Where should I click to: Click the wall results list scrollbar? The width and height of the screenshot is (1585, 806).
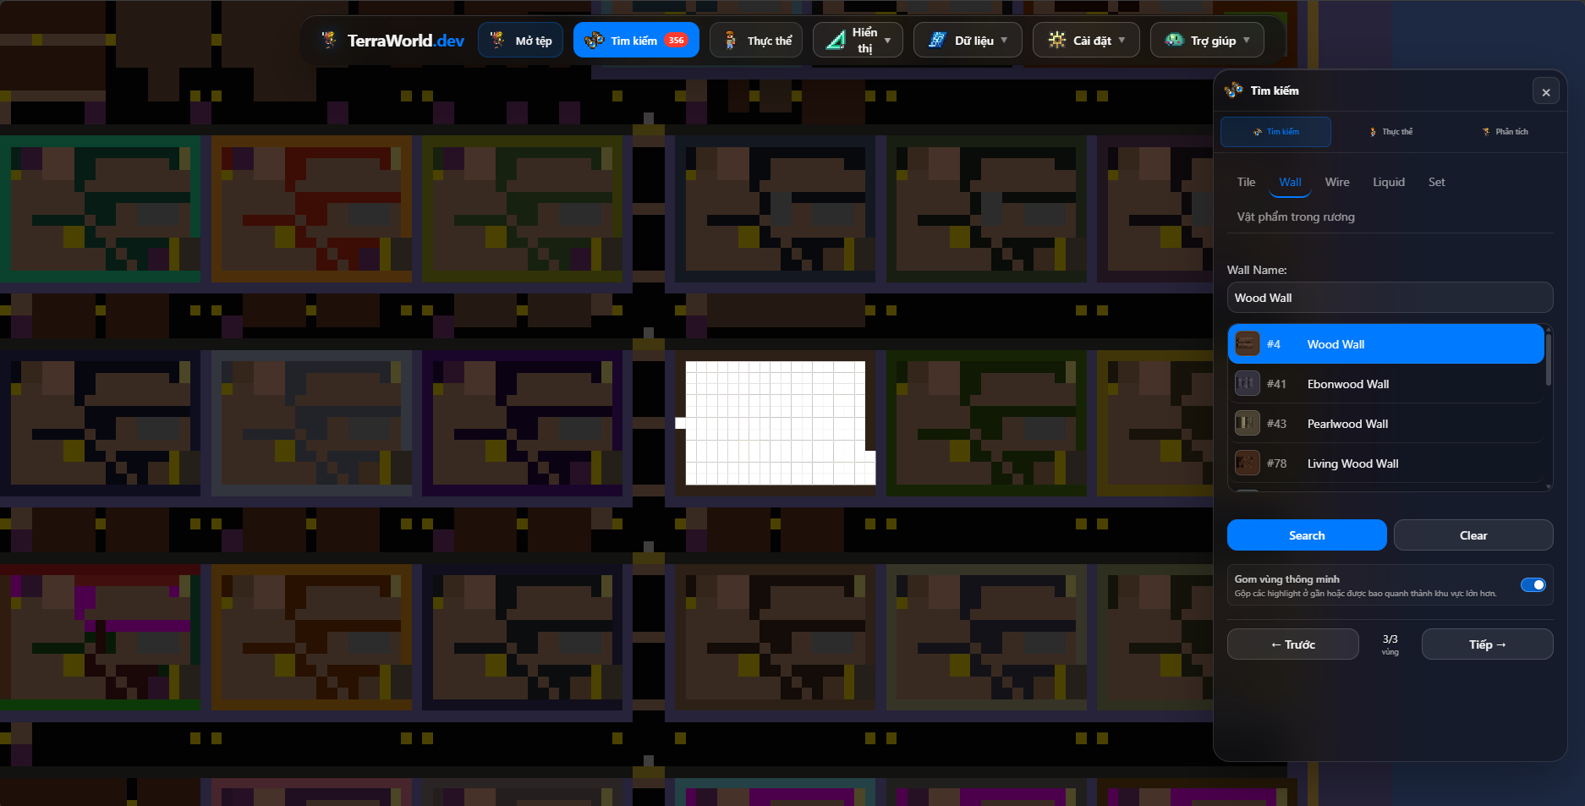click(1549, 359)
